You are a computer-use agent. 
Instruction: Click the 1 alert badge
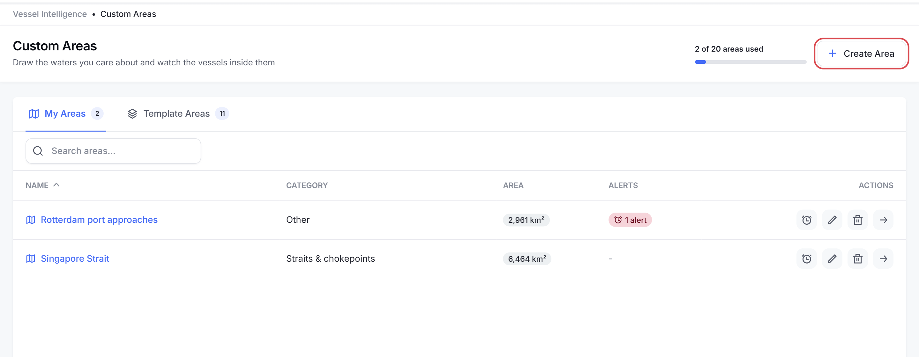[630, 220]
